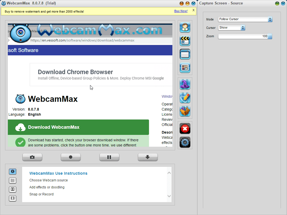Click the WebcamMax Use Instructions heading
This screenshot has height=215, width=287.
point(58,173)
